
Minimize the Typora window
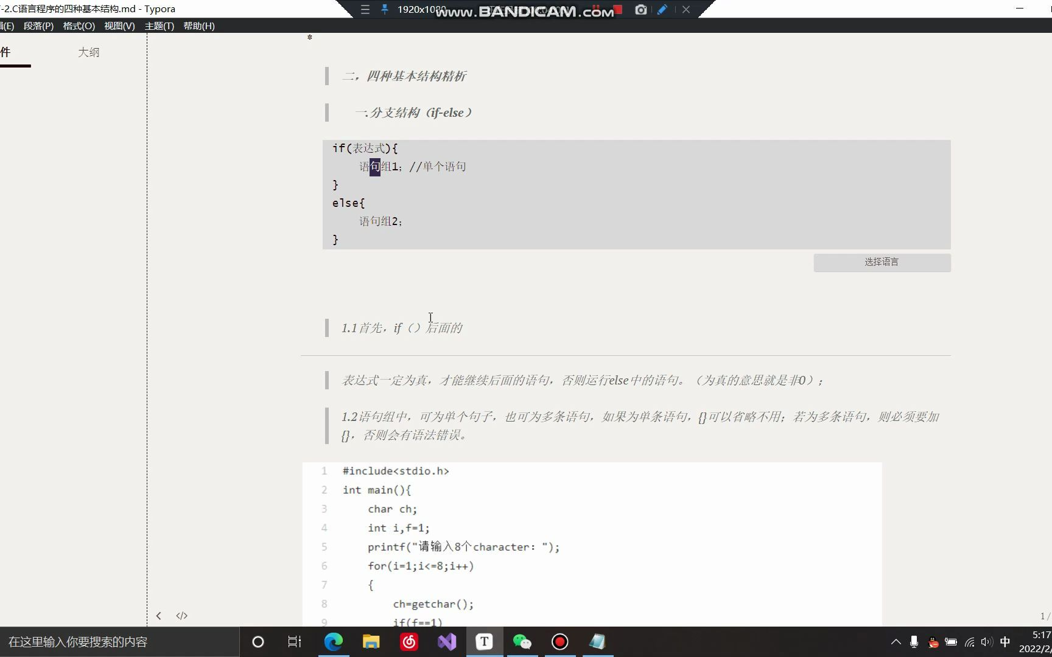(1020, 9)
